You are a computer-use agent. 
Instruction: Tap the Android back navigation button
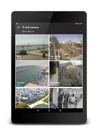point(38,110)
